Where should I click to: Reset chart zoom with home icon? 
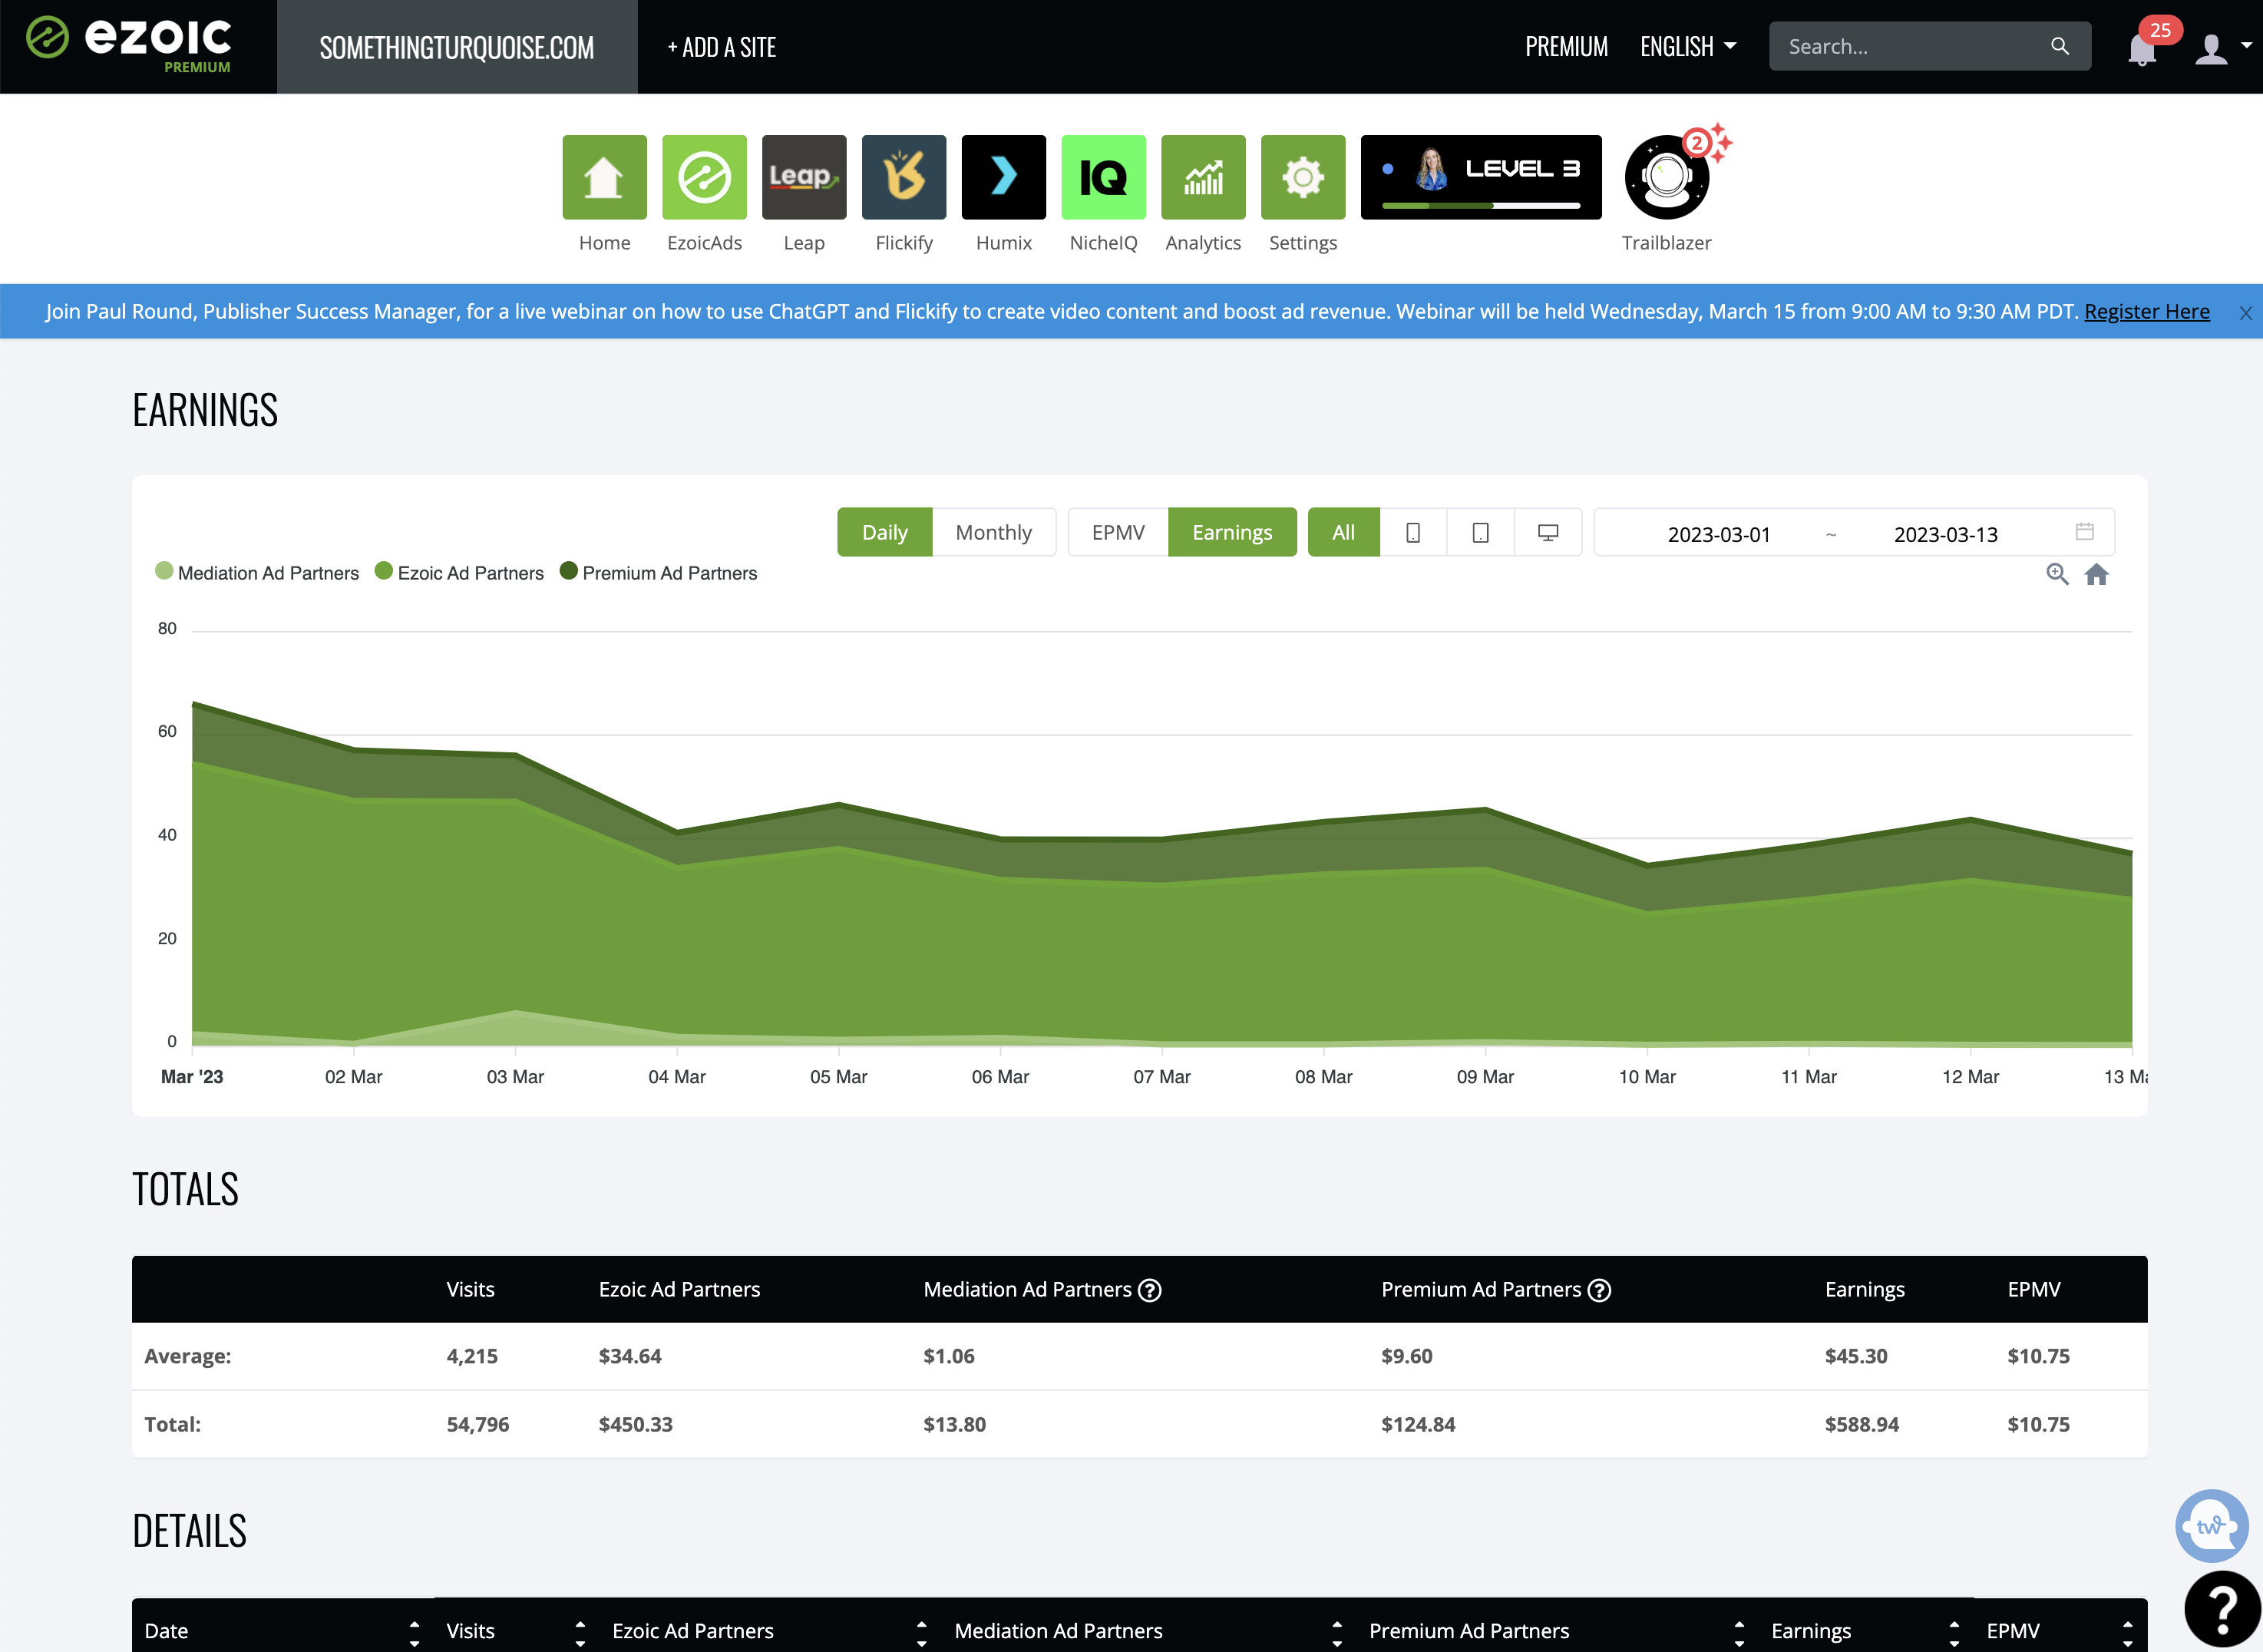pyautogui.click(x=2097, y=574)
